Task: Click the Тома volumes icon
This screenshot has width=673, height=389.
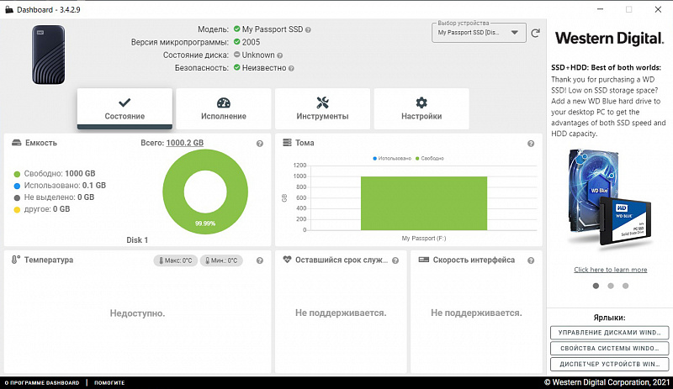Action: 287,143
